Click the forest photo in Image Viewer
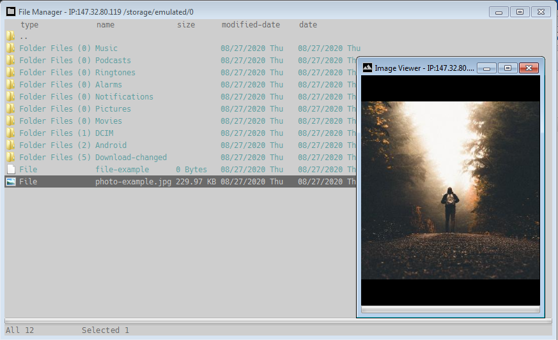 tap(451, 191)
